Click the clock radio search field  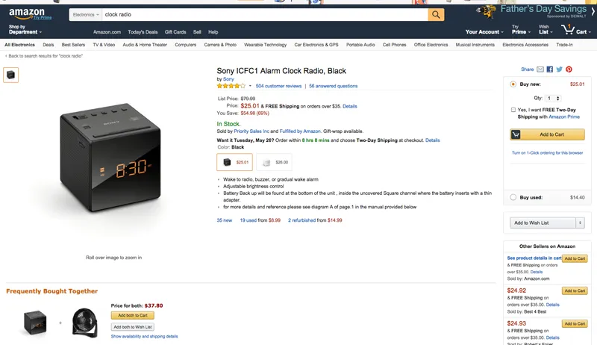265,14
